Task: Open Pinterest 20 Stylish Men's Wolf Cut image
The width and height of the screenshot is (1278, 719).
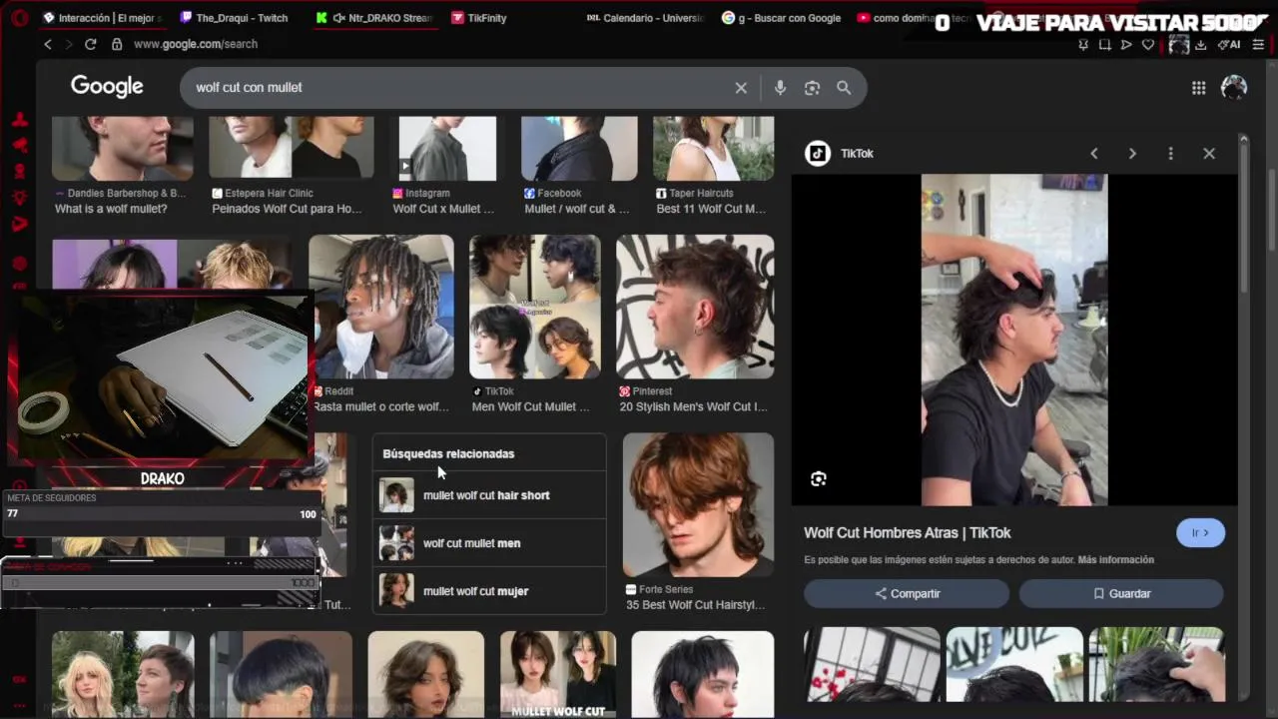Action: (695, 308)
